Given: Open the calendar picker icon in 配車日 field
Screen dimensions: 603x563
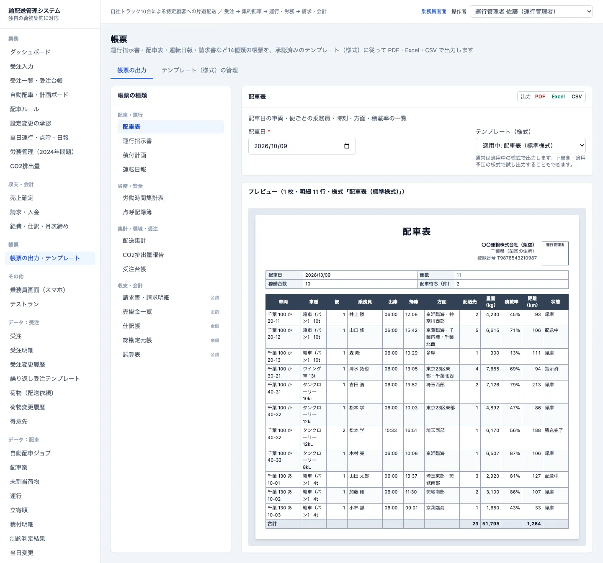Looking at the screenshot, I should pos(347,146).
